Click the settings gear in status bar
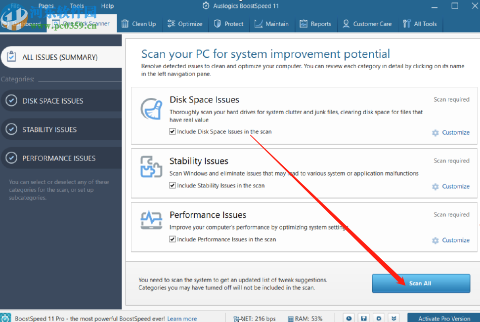The image size is (480, 322). tap(379, 319)
